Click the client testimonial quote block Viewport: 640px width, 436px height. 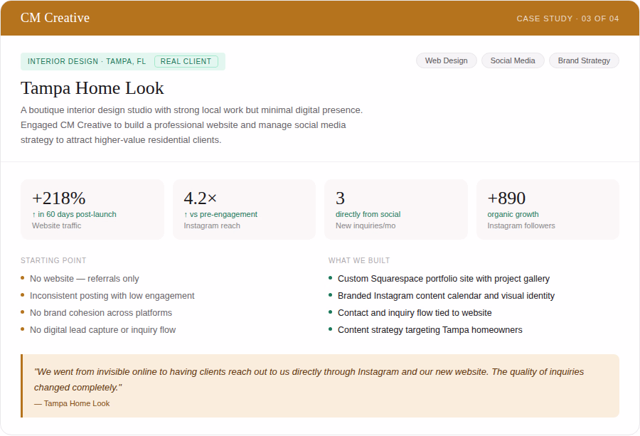click(320, 386)
